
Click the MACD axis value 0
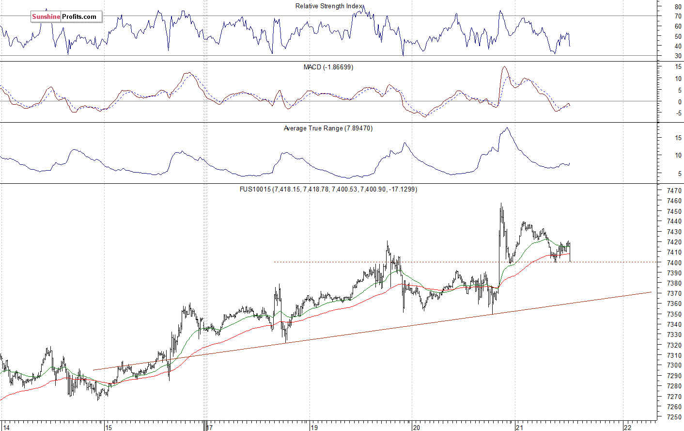680,102
